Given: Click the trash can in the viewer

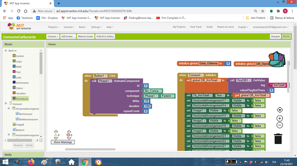Looking at the screenshot, I should point(278,139).
